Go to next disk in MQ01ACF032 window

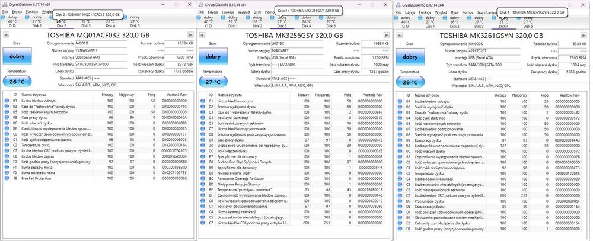pos(192,35)
